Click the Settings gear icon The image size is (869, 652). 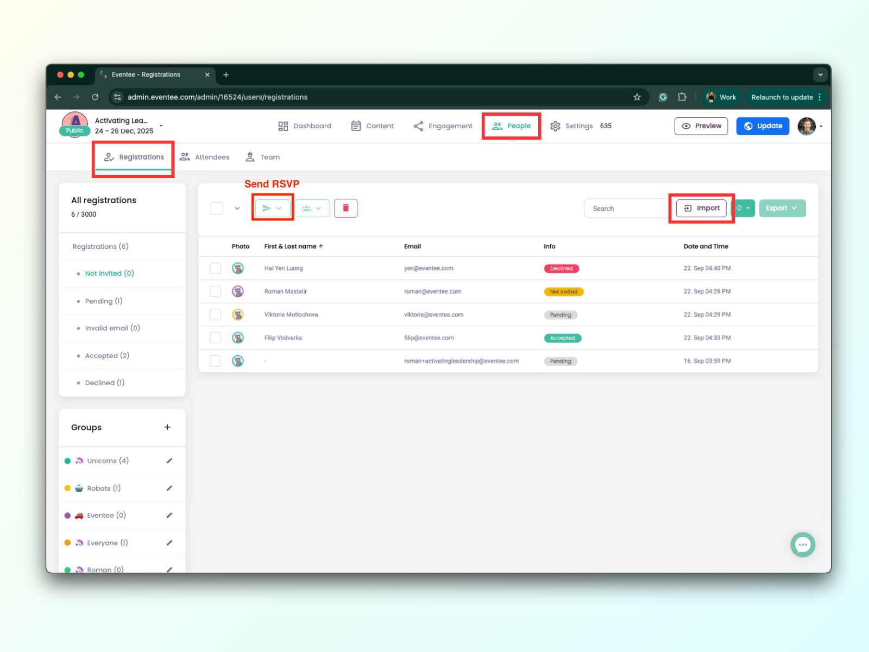(x=556, y=126)
